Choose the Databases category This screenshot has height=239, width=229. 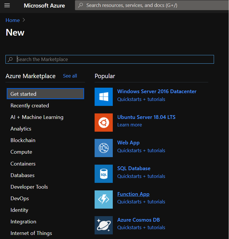pos(22,175)
